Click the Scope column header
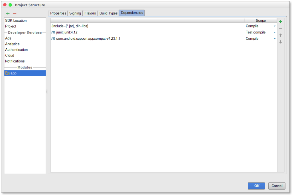Viewport: 292px width, 195px height. click(261, 21)
